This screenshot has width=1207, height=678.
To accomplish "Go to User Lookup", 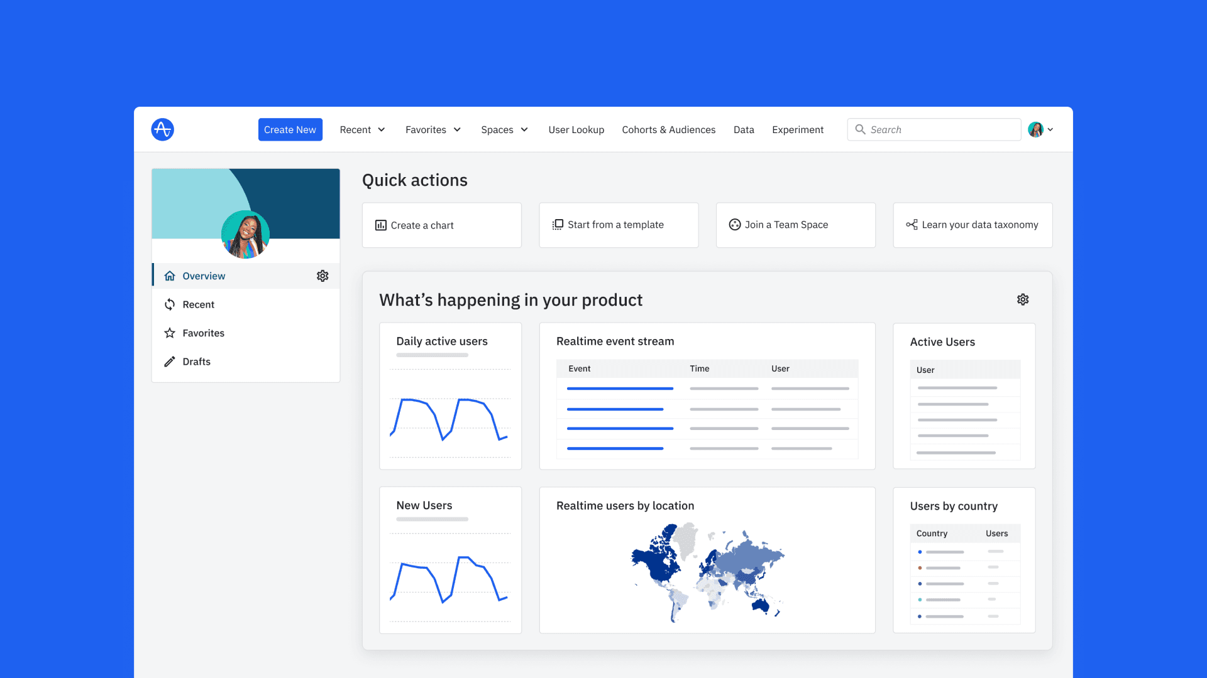I will coord(576,129).
